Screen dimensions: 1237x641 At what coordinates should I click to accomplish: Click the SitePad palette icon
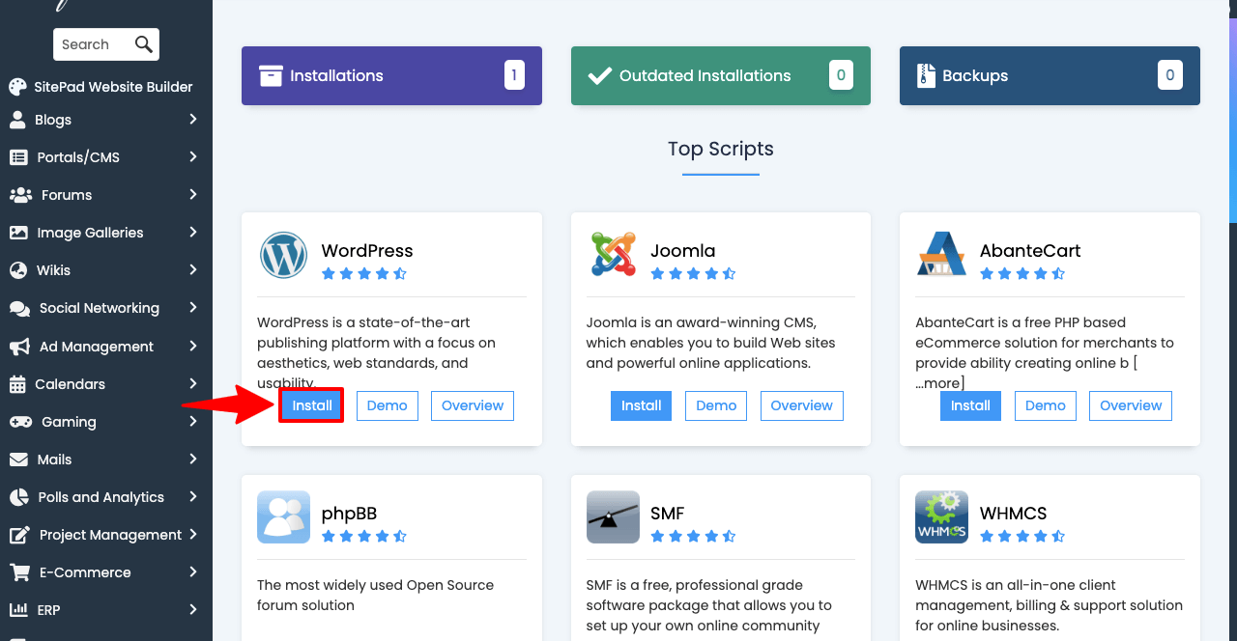pos(17,87)
